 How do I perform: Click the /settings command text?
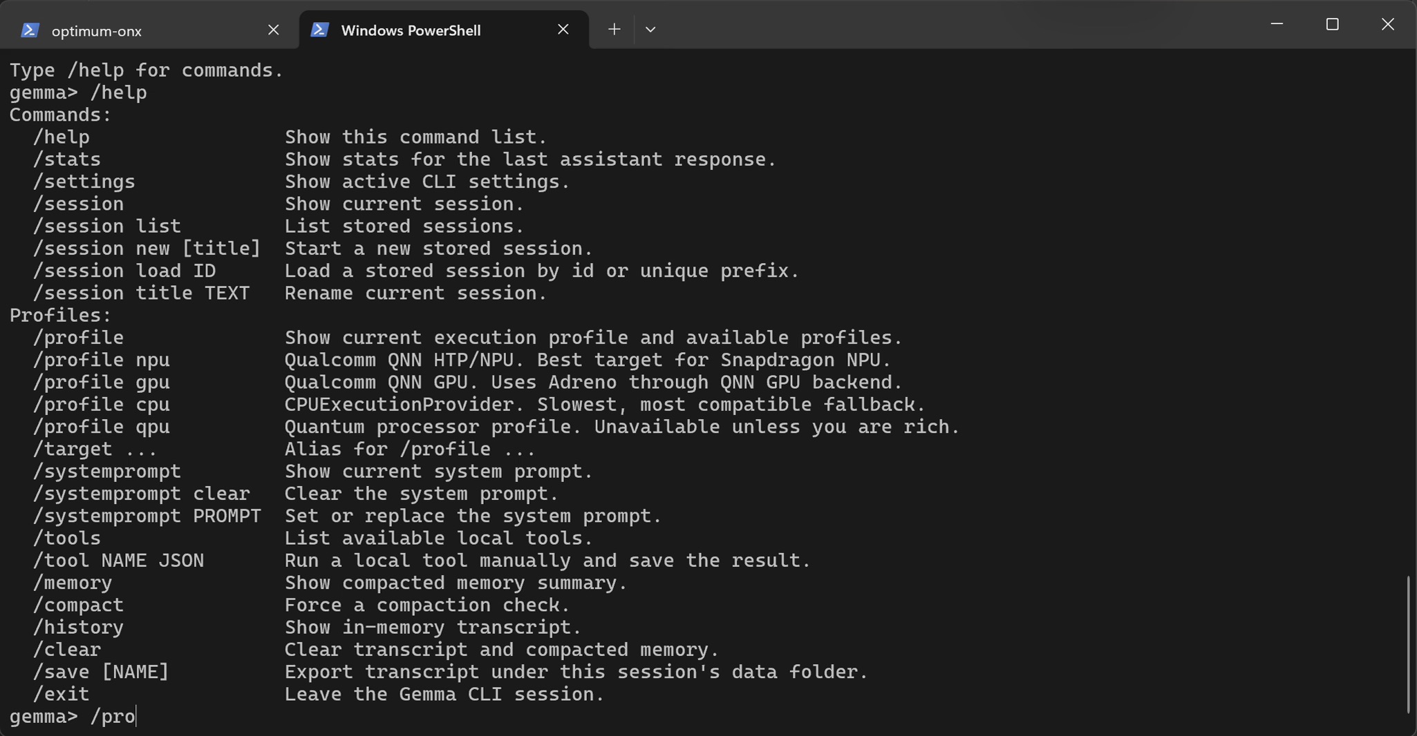(84, 182)
